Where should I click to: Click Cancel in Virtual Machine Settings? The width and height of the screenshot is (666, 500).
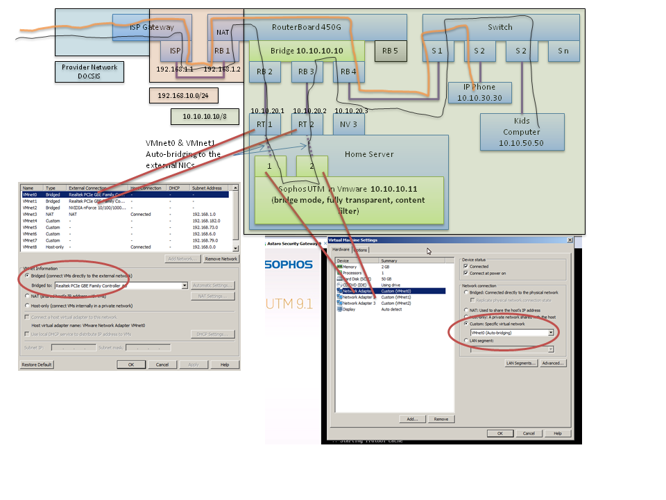529,433
